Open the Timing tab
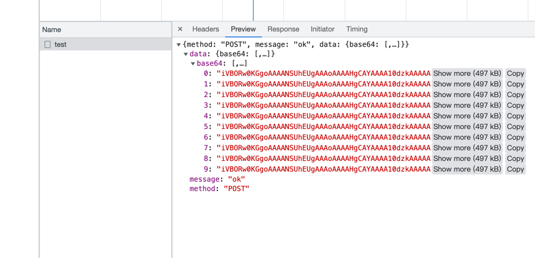The width and height of the screenshot is (535, 258). coord(357,29)
